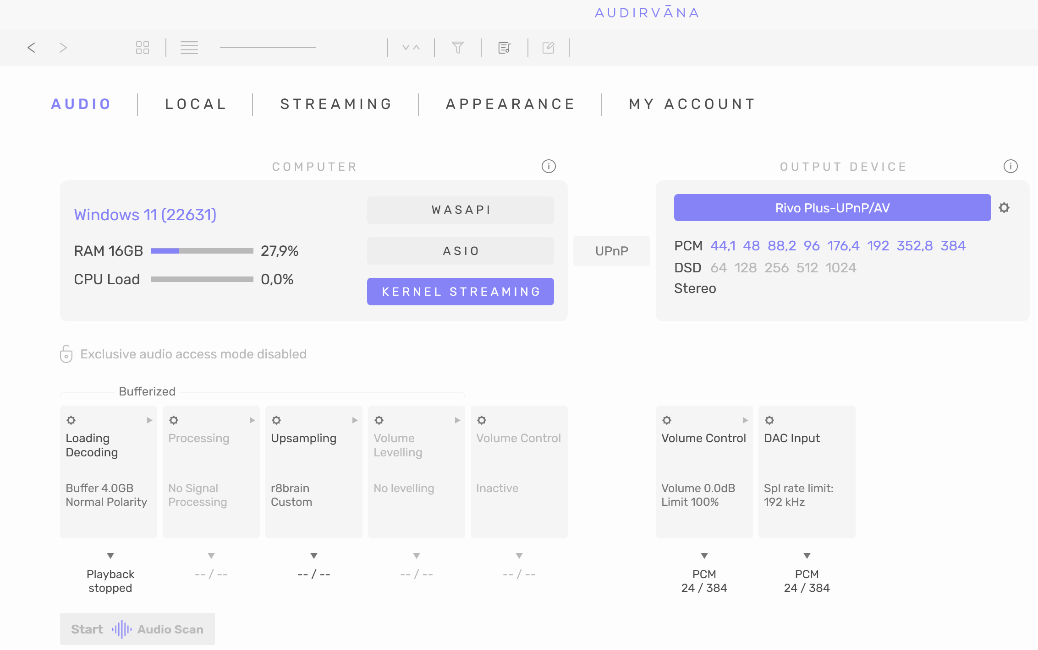Switch to list view icon
Screen dimensions: 1038x650
(x=189, y=48)
